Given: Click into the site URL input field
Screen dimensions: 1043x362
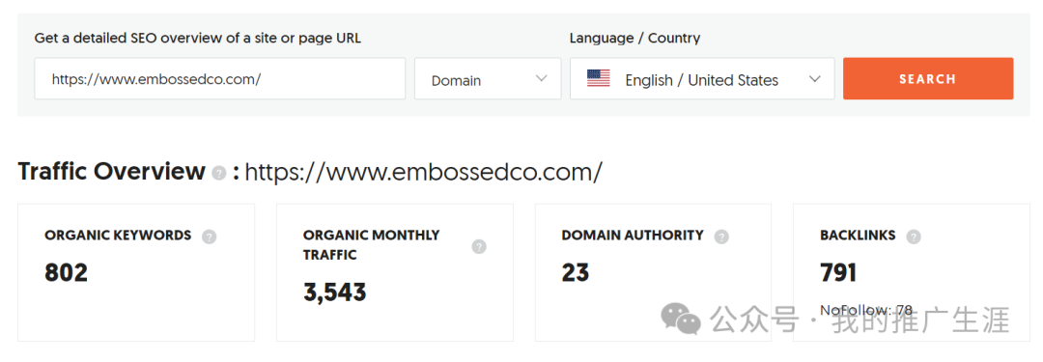Looking at the screenshot, I should point(220,78).
